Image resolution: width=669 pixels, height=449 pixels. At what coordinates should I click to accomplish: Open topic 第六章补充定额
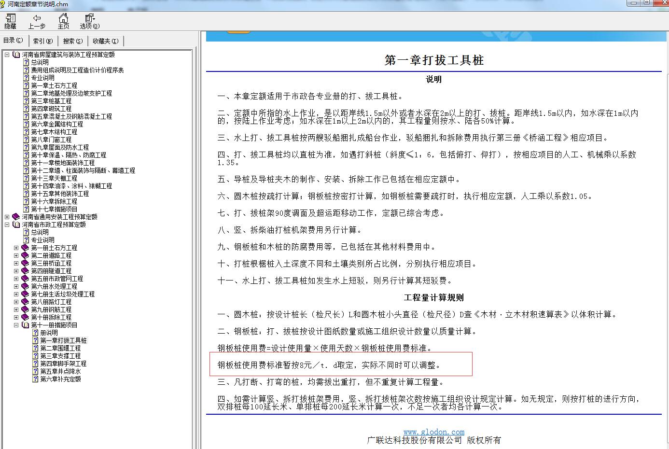(60, 379)
